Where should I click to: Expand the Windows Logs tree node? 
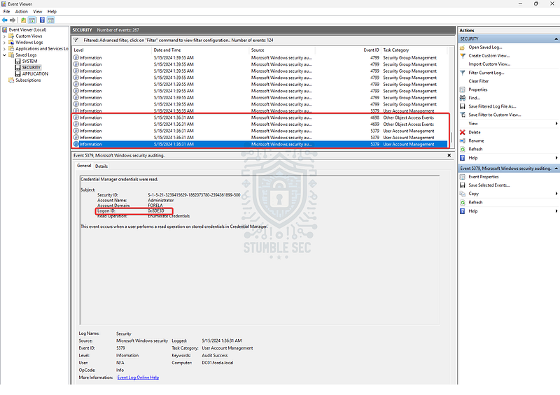4,43
